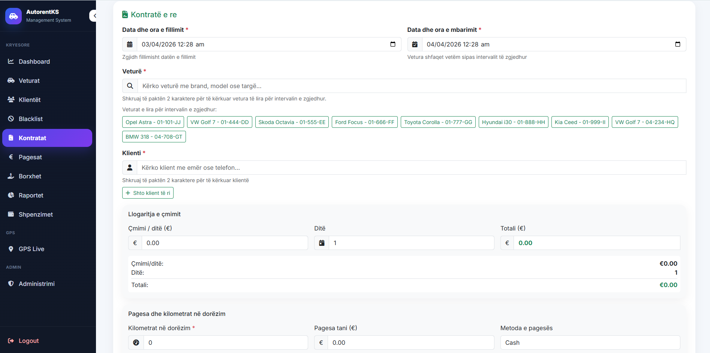The image size is (710, 353).
Task: Click the Totali amount field
Action: [597, 243]
